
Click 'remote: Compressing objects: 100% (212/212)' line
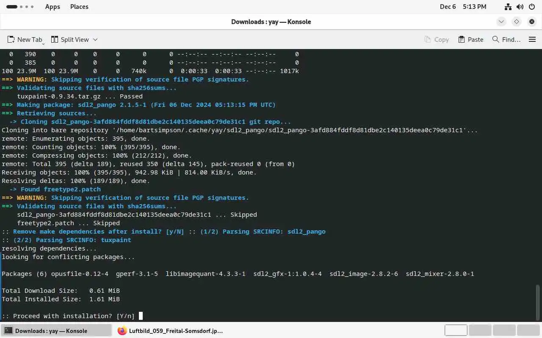pyautogui.click(x=97, y=155)
